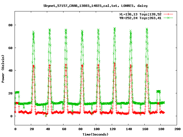The image size is (183, 137).
Task: Select the XL-136.13 Tsys:139.52 legend label
Action: (x=140, y=14)
